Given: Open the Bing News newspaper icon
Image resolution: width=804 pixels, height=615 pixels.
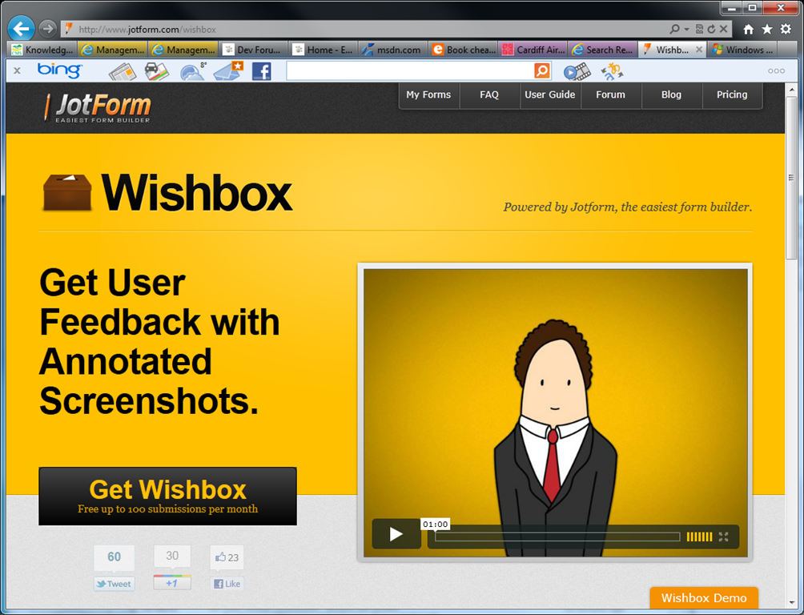Looking at the screenshot, I should coord(122,71).
